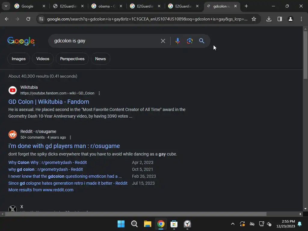This screenshot has width=308, height=231.
Task: Go to Google home via logo
Action: (x=21, y=41)
